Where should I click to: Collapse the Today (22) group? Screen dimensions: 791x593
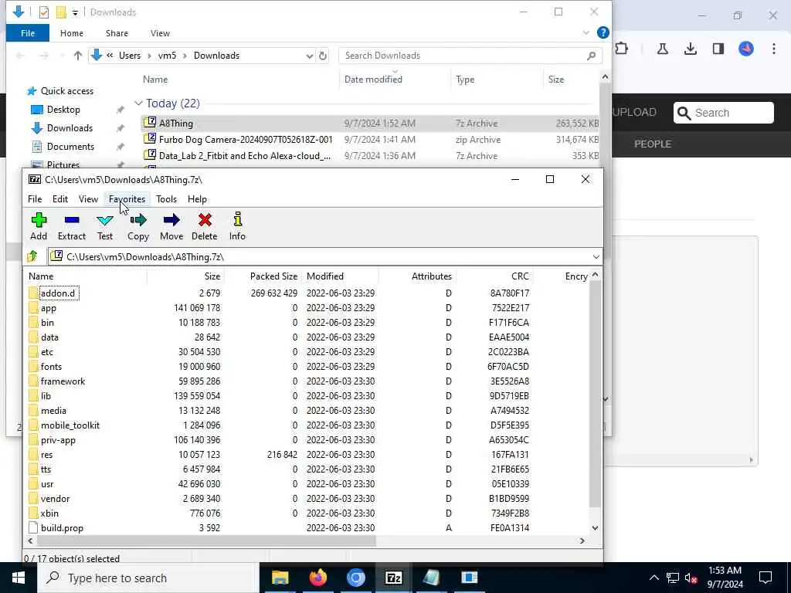[138, 103]
